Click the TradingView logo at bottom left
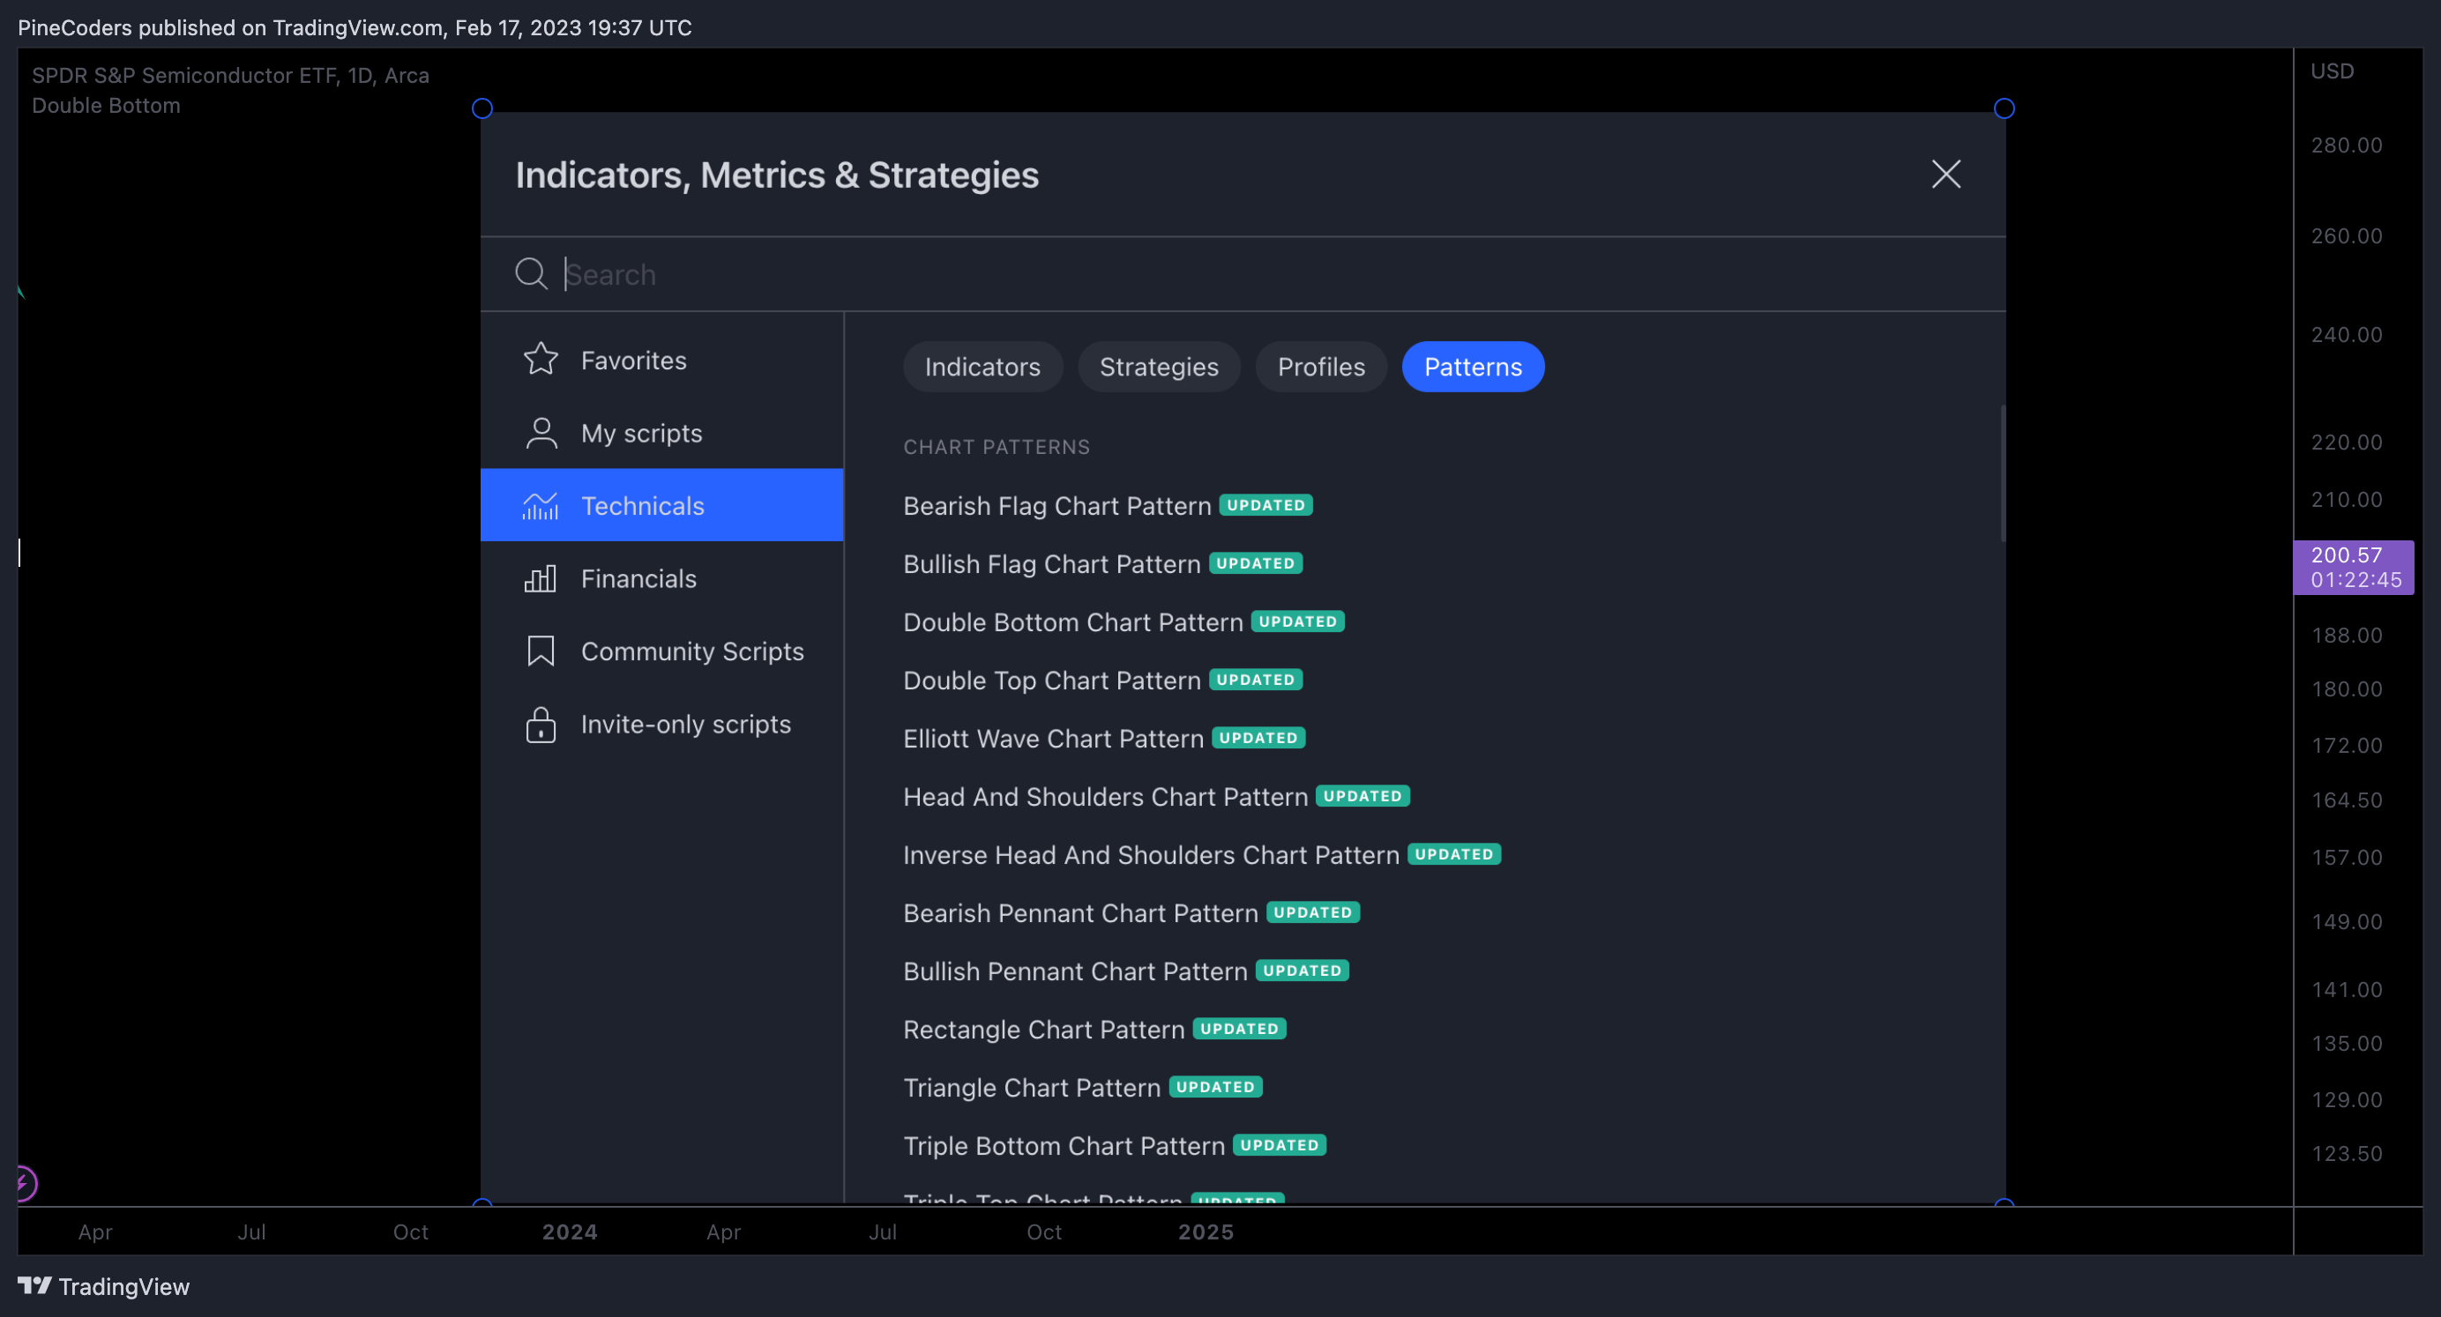Image resolution: width=2441 pixels, height=1317 pixels. [x=104, y=1286]
